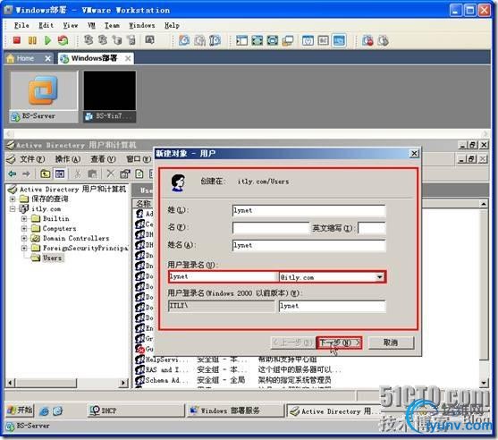Image resolution: width=498 pixels, height=440 pixels.
Task: Switch to the Windows部署 tab
Action: coord(96,58)
